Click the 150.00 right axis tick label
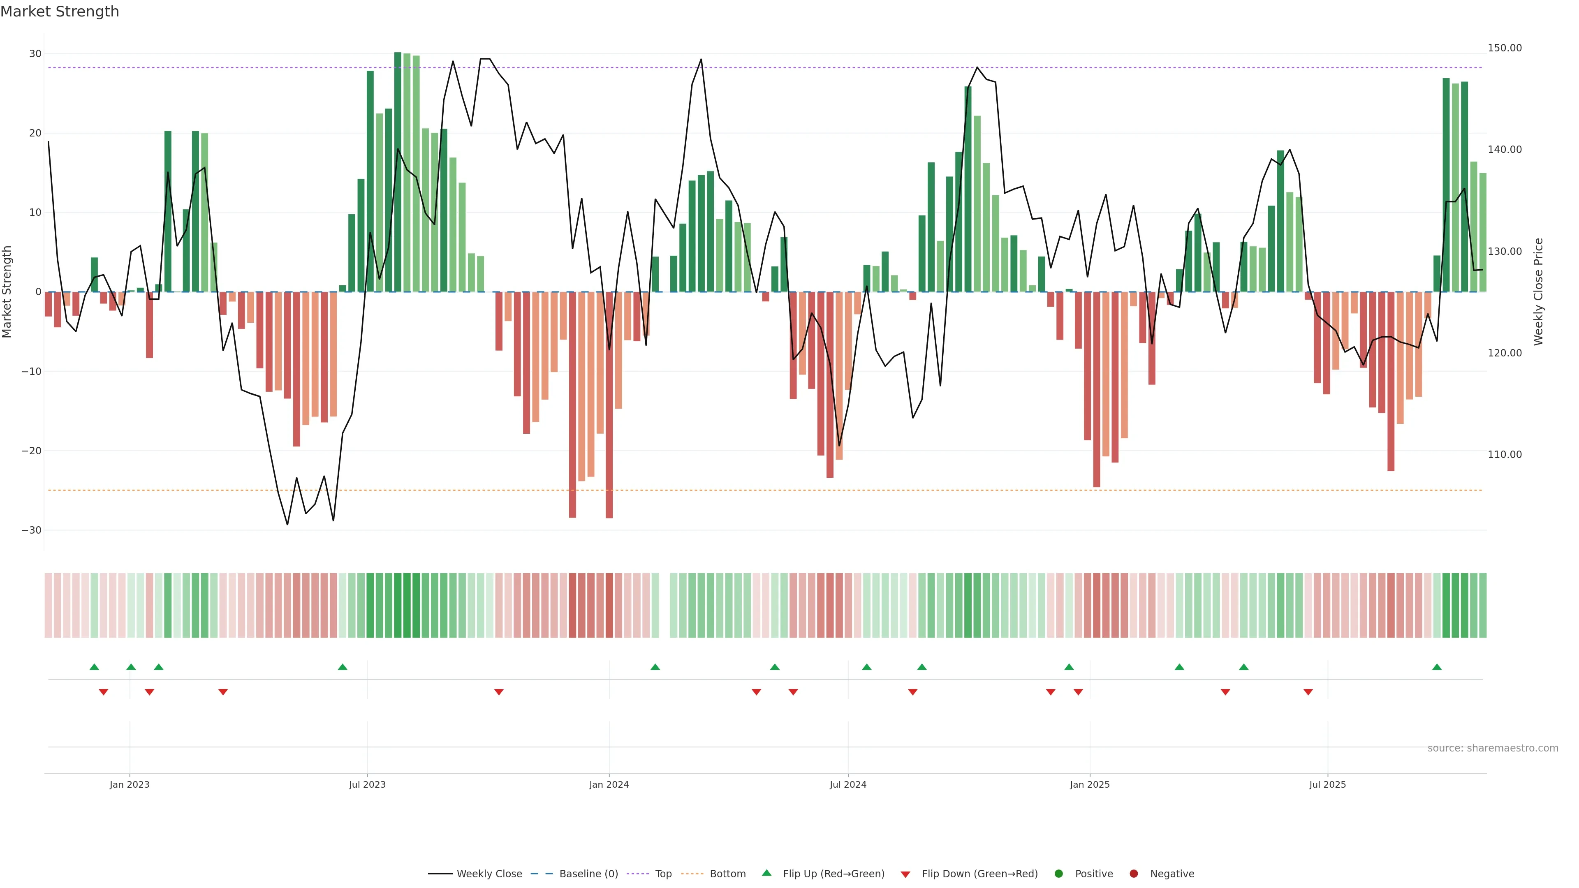Screen dimensions: 1579x888 click(1504, 48)
